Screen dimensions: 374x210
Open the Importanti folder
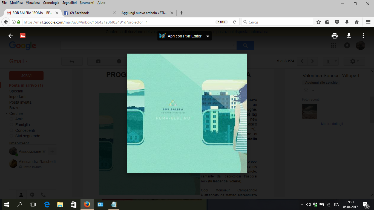[x=18, y=97]
